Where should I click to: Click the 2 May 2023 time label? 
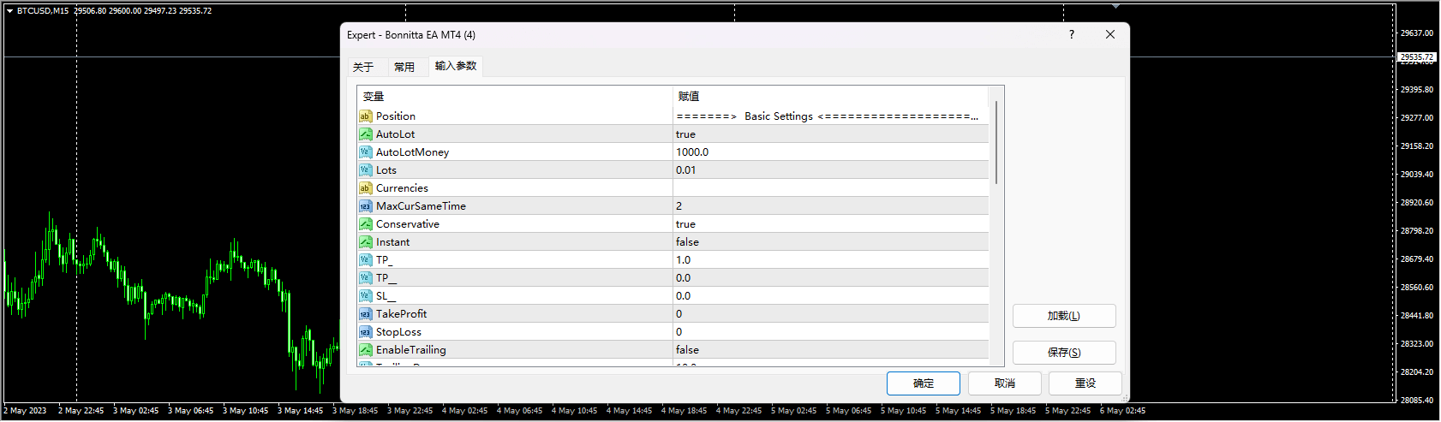(x=26, y=411)
